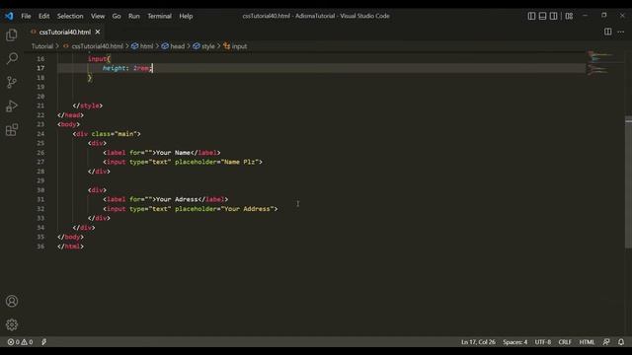
Task: Change line ending via CRLF
Action: point(565,342)
